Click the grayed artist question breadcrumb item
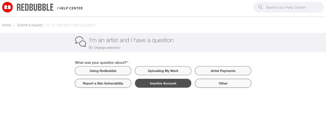Viewport: 326px width, 133px height. point(71,25)
